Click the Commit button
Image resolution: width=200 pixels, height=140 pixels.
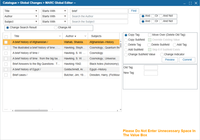click(187, 60)
